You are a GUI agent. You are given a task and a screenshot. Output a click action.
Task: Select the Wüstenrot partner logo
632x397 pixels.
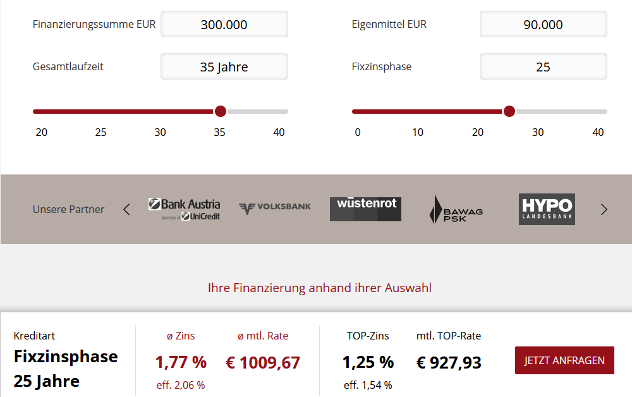[x=365, y=209]
